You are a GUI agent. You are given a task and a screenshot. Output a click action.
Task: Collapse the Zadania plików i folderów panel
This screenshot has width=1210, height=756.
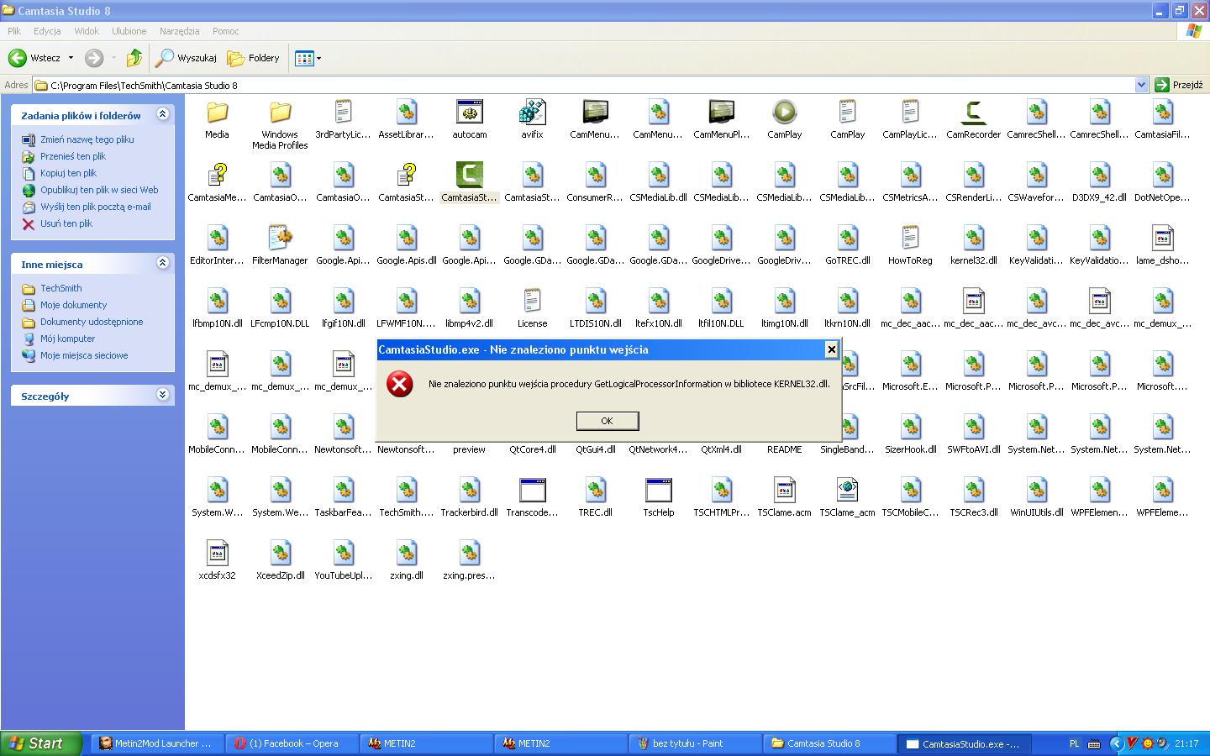(x=162, y=114)
